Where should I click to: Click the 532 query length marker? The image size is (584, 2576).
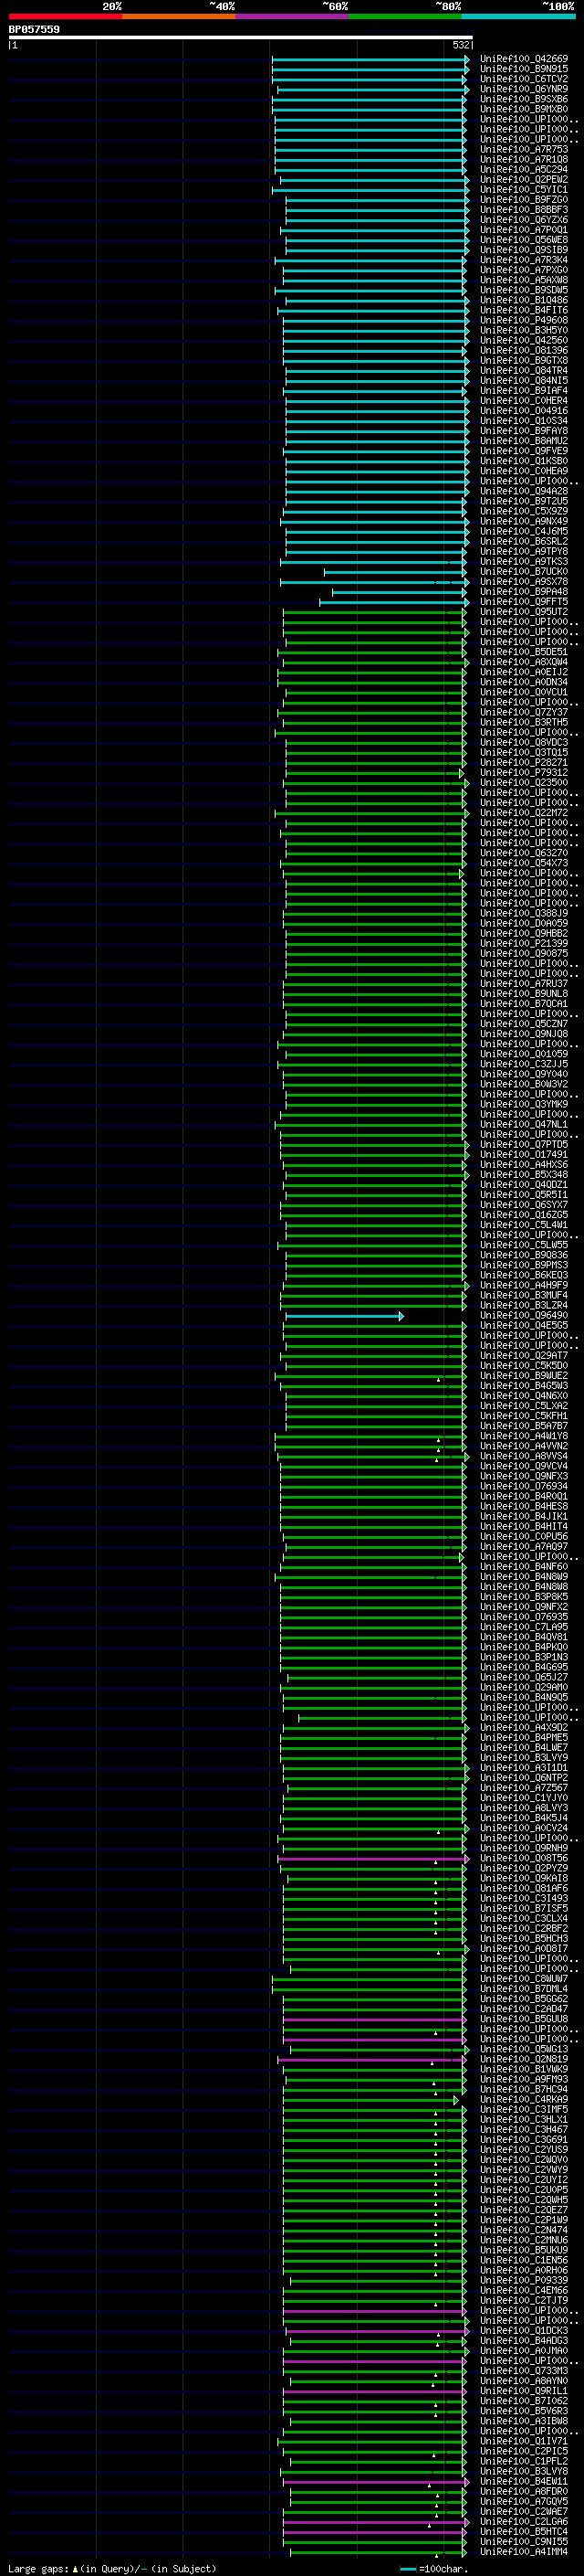point(460,45)
